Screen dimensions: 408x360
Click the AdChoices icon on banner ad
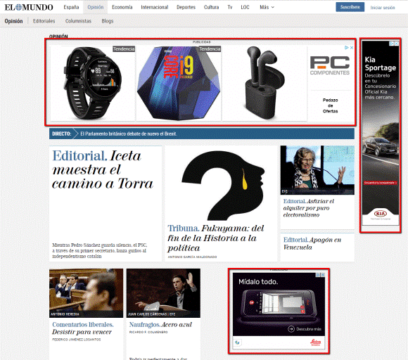click(x=347, y=48)
